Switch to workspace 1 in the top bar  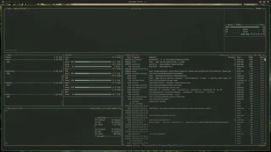[x=6, y=2]
